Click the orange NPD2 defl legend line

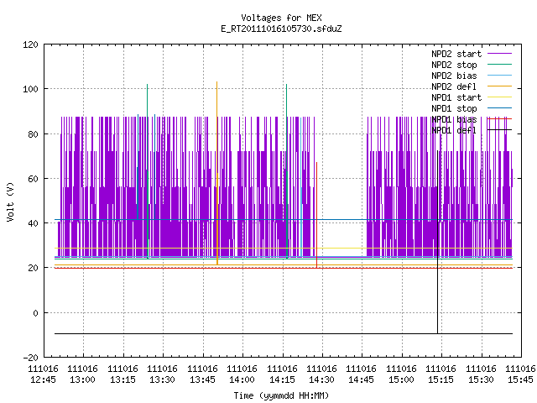(x=499, y=86)
